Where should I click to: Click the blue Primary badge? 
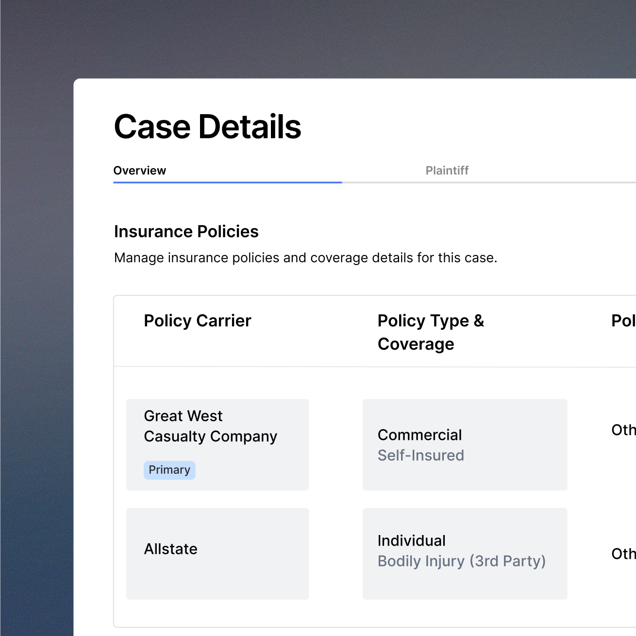coord(169,470)
